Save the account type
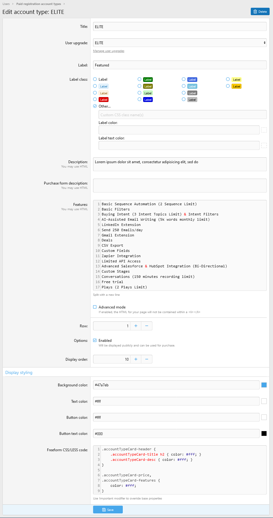This screenshot has height=518, width=273. [108, 510]
